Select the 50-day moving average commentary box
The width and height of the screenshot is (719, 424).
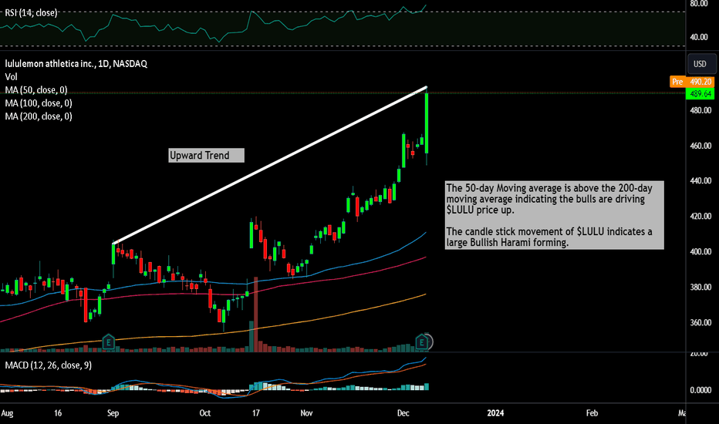[555, 215]
